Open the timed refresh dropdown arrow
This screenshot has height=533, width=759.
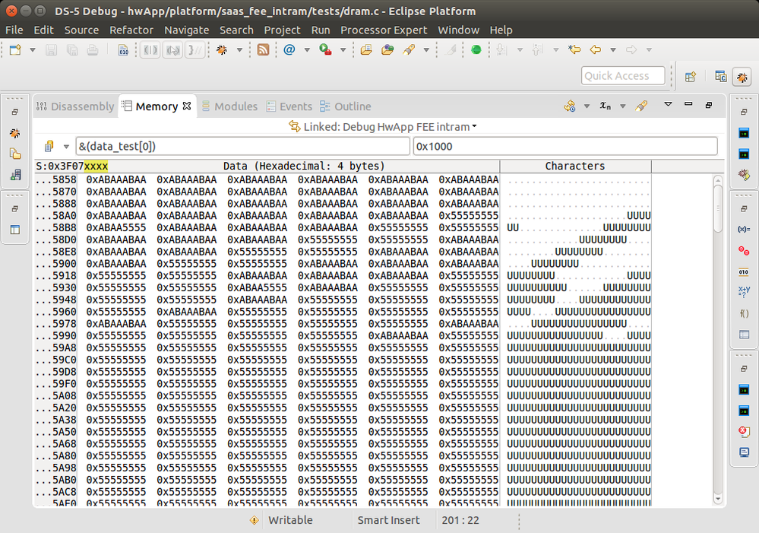(587, 106)
